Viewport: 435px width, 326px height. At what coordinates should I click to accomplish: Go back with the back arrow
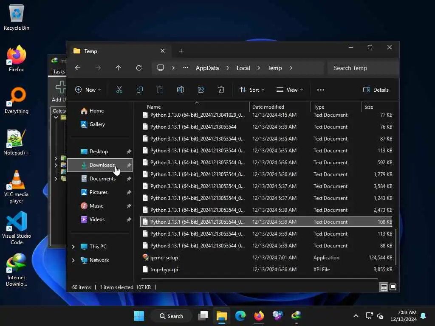78,68
